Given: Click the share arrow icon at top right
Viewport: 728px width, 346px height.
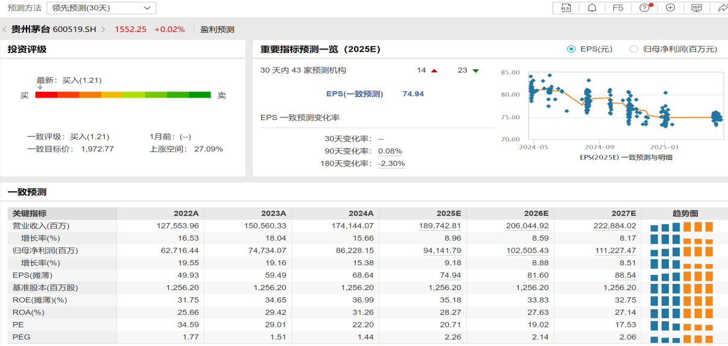Looking at the screenshot, I should pos(723,8).
